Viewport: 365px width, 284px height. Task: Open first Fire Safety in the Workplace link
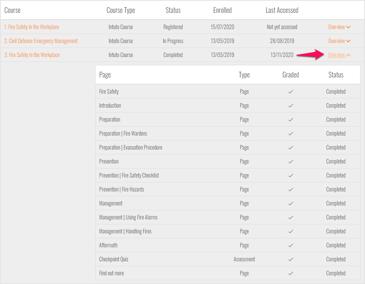click(32, 27)
